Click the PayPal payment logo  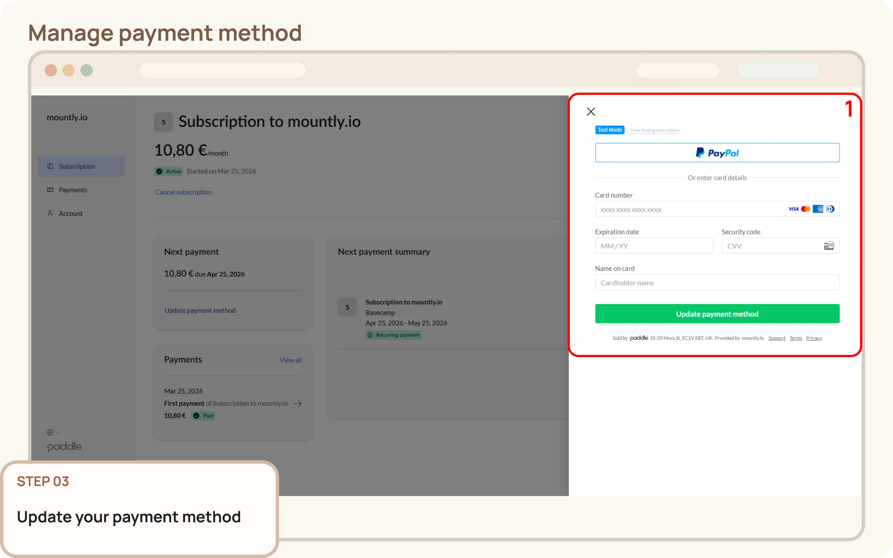click(x=716, y=152)
